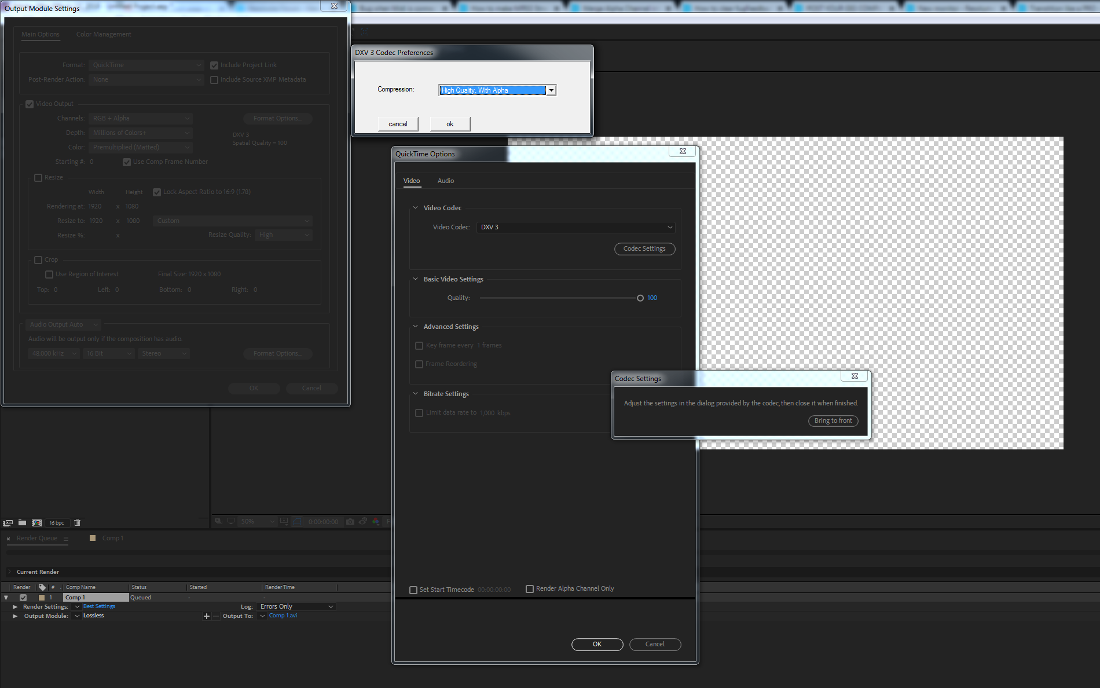Viewport: 1100px width, 688px height.
Task: Expand the Log Errors Only dropdown
Action: [296, 607]
